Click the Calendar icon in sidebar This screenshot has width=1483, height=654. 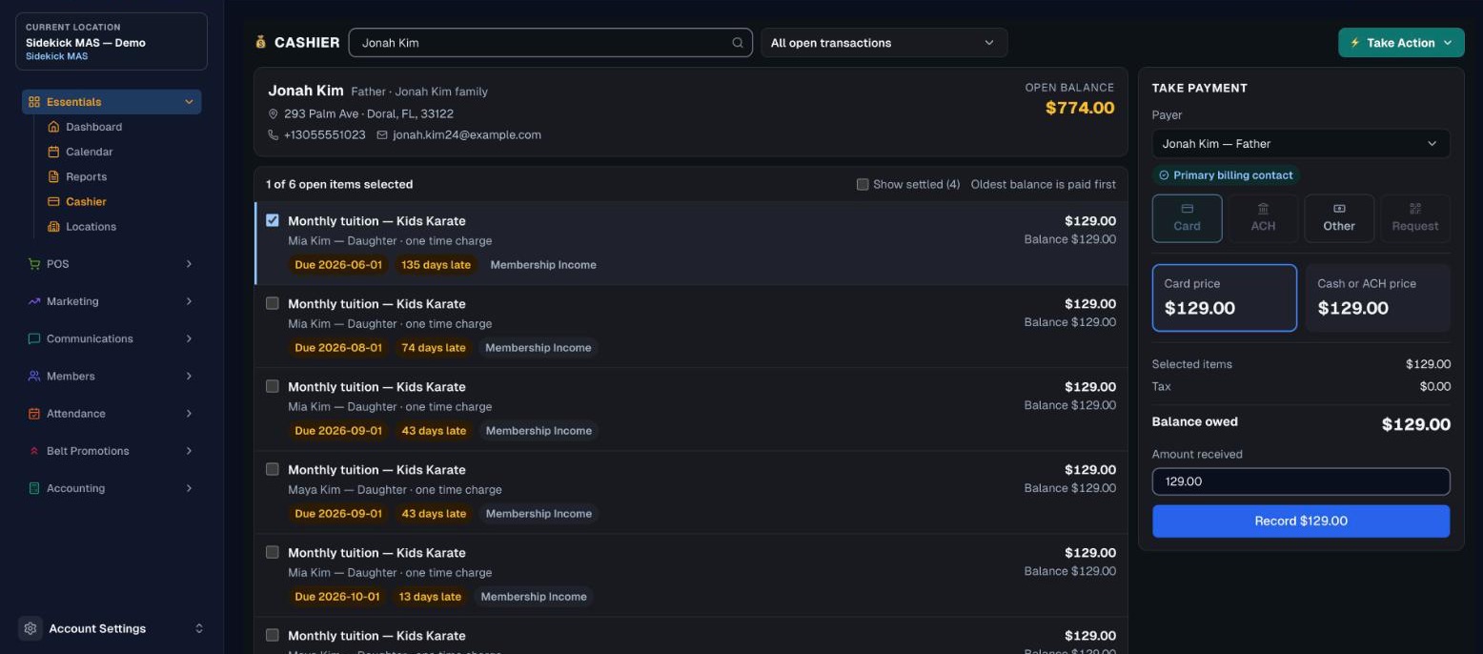coord(53,152)
